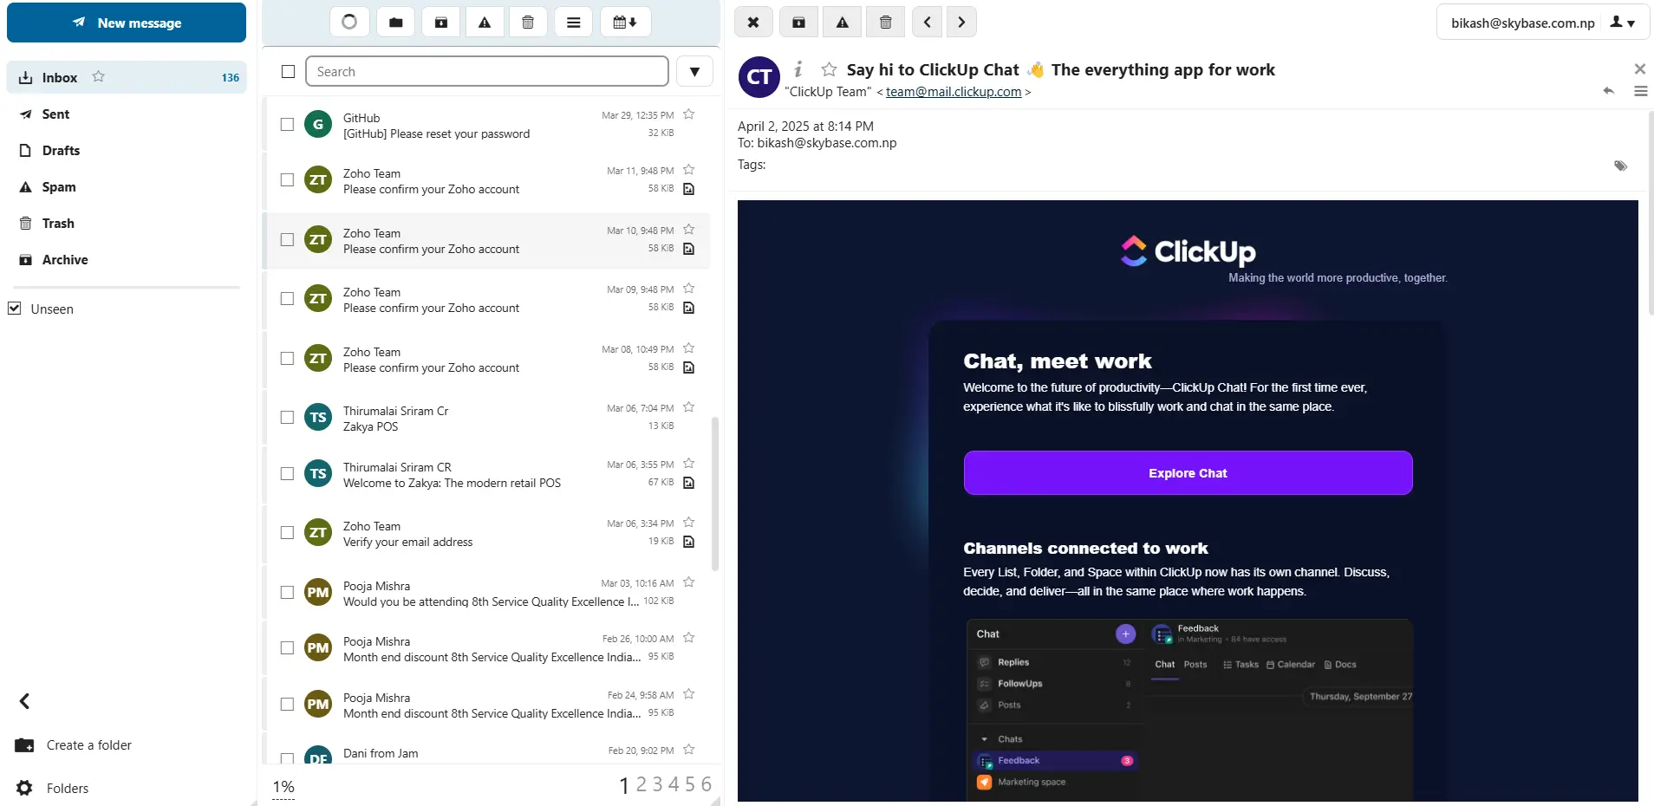Star the ClickUp Chat message
The height and width of the screenshot is (806, 1654).
829,69
